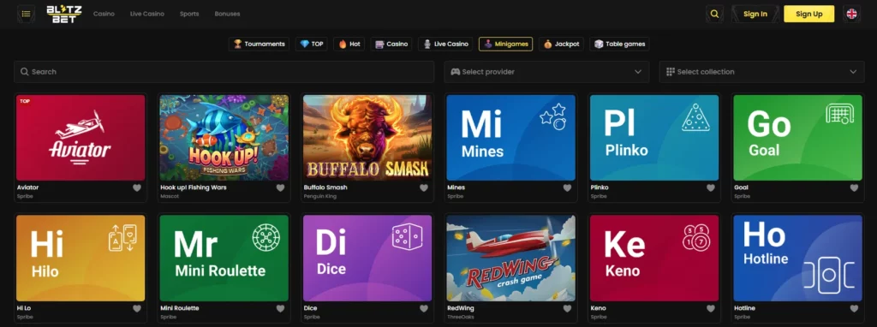Screen dimensions: 877x327
Task: Favorite Keno heart icon
Action: [711, 308]
